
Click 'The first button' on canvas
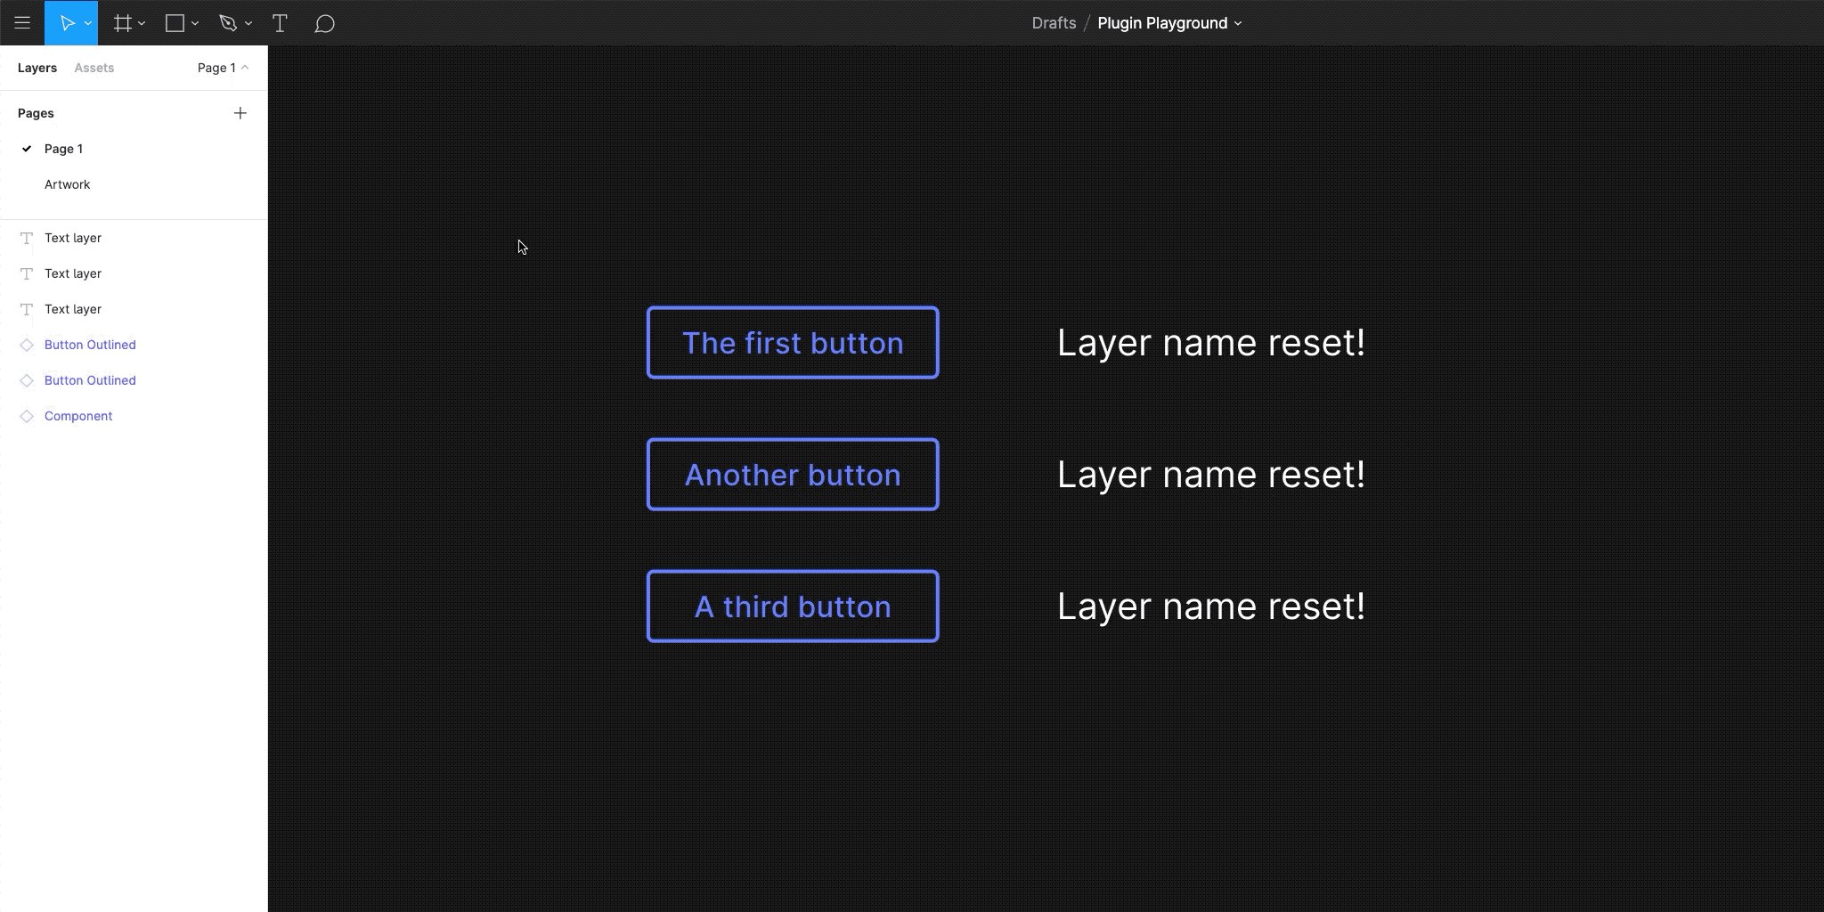pos(793,343)
